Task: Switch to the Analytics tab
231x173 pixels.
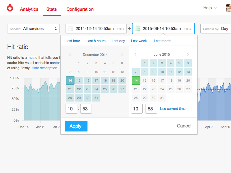Action: coord(29,9)
